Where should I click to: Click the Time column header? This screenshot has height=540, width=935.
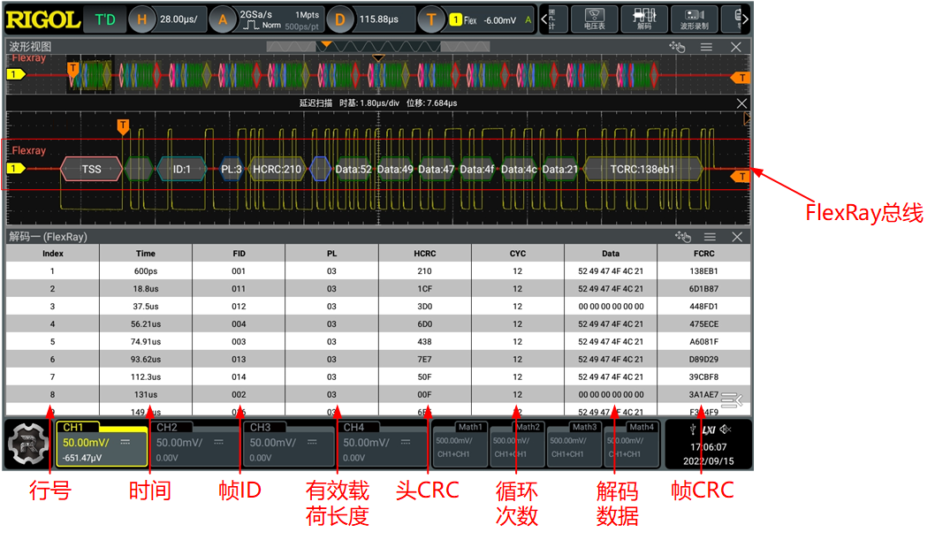pyautogui.click(x=146, y=254)
